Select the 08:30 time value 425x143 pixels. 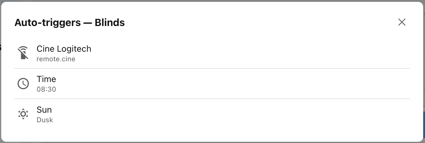coord(46,89)
